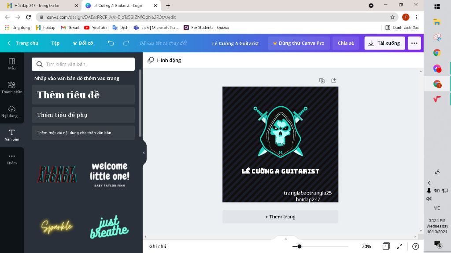The width and height of the screenshot is (451, 253).
Task: Open the Hình động animation option
Action: pos(164,60)
